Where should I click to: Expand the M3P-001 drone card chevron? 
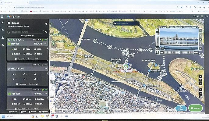(48, 48)
